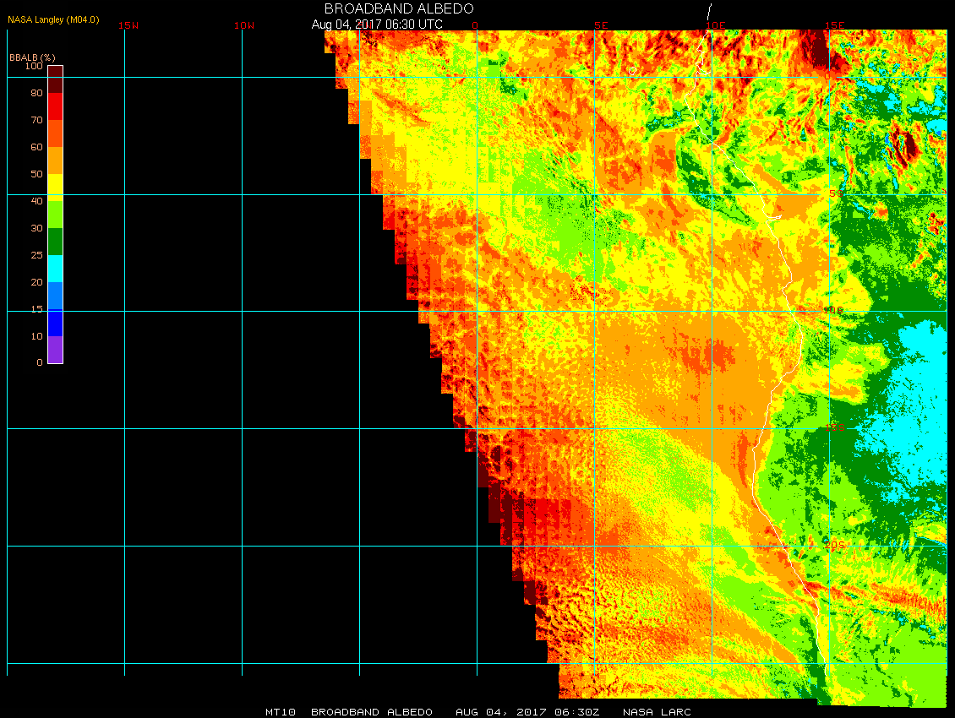955x718 pixels.
Task: Click the legend value 20
Action: [36, 282]
